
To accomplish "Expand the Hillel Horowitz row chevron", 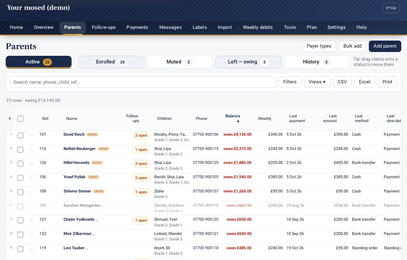I will click(32, 163).
